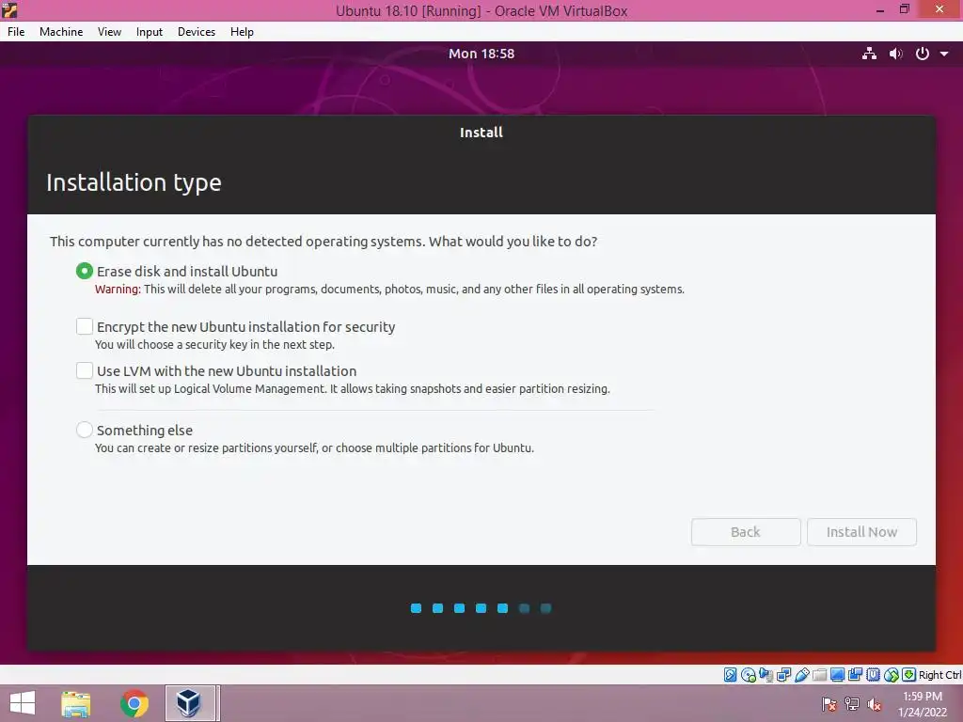Click the Ubuntu power icon in top bar
This screenshot has width=963, height=722.
coord(922,54)
